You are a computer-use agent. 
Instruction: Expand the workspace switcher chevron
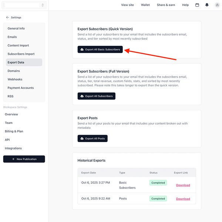(43, 5)
